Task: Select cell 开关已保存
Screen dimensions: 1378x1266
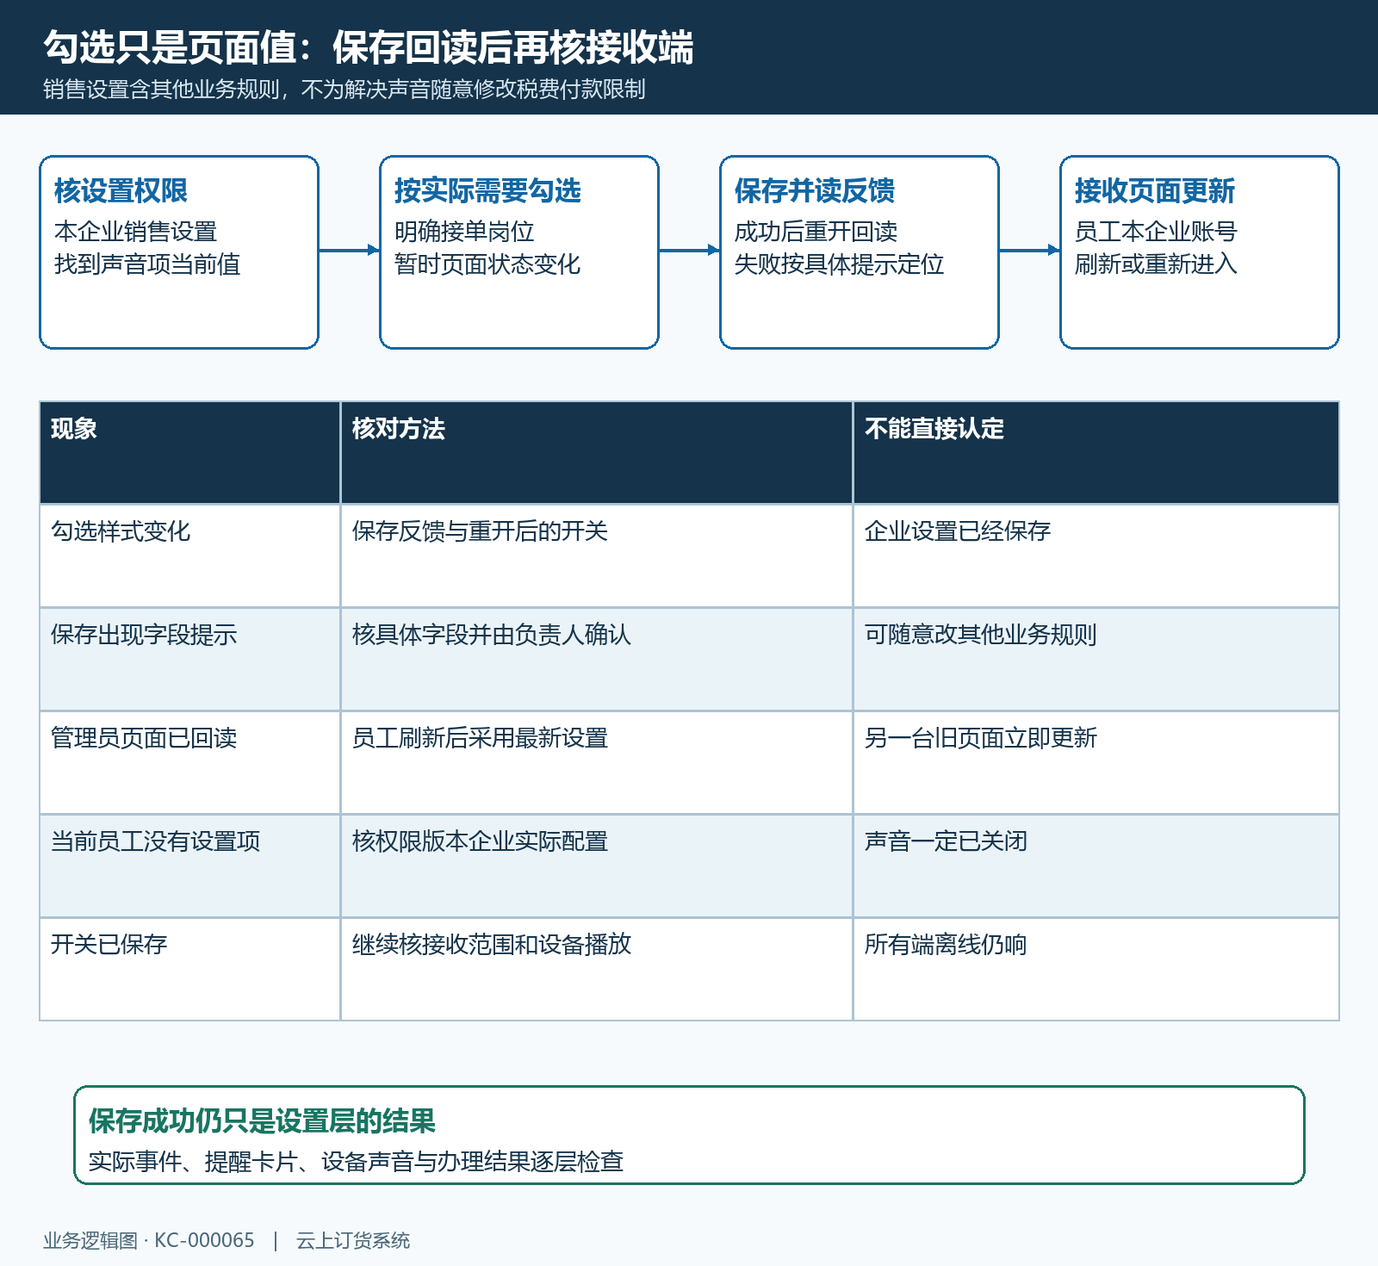Action: [x=189, y=969]
